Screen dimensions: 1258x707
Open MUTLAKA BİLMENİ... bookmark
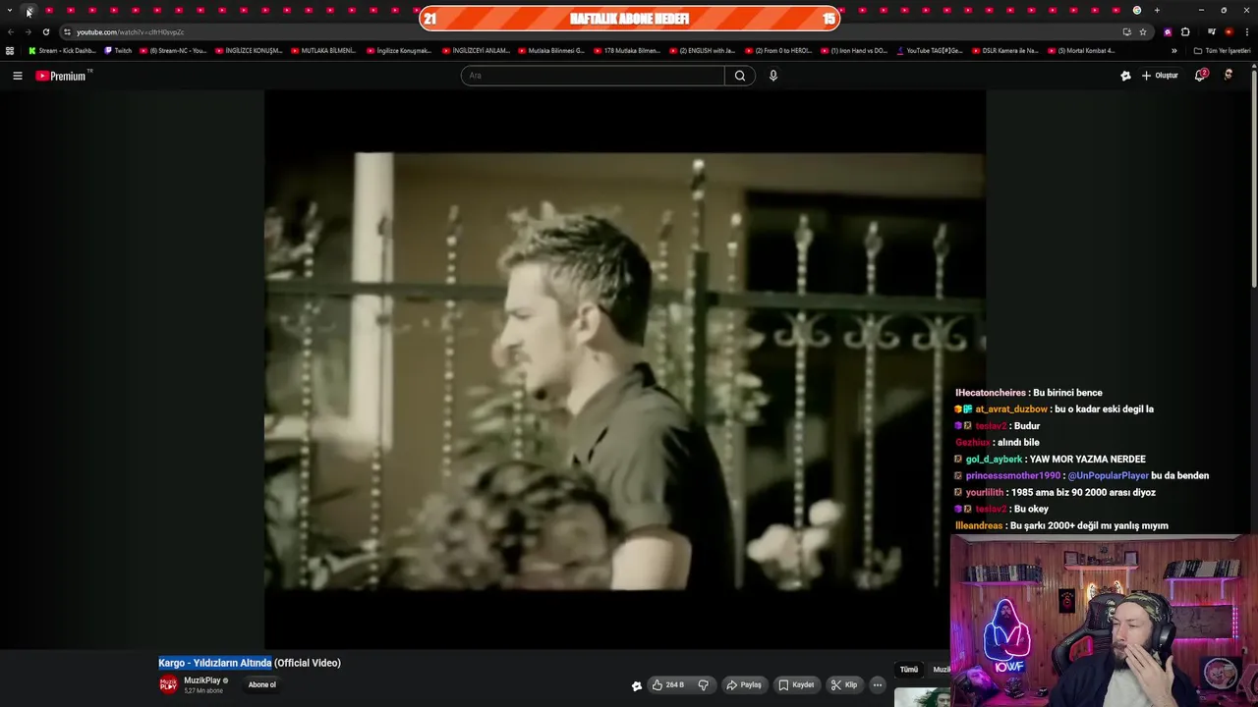point(323,50)
